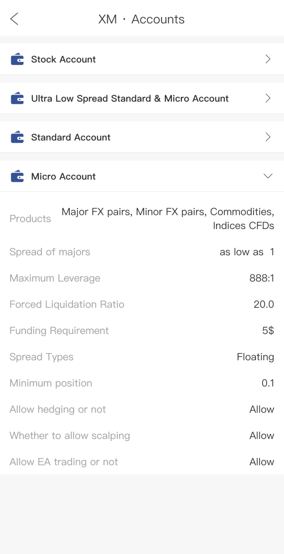Click the Products value text
Viewport: 284px width, 554px height.
pos(168,219)
